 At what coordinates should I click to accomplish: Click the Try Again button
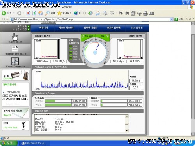[88, 36]
